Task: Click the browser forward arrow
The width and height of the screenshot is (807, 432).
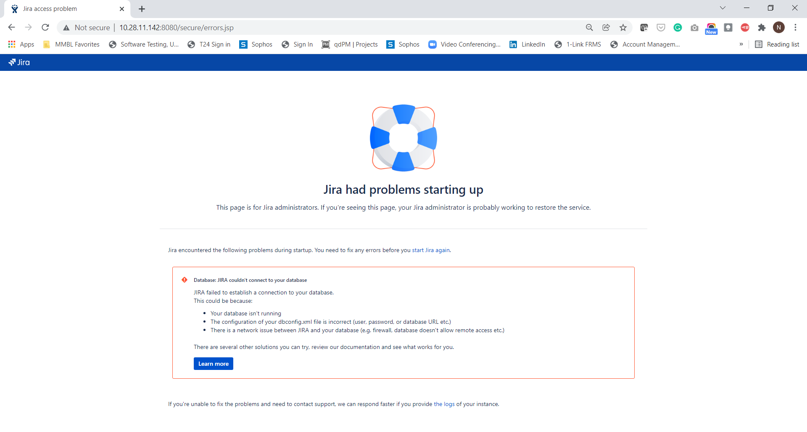Action: 28,27
